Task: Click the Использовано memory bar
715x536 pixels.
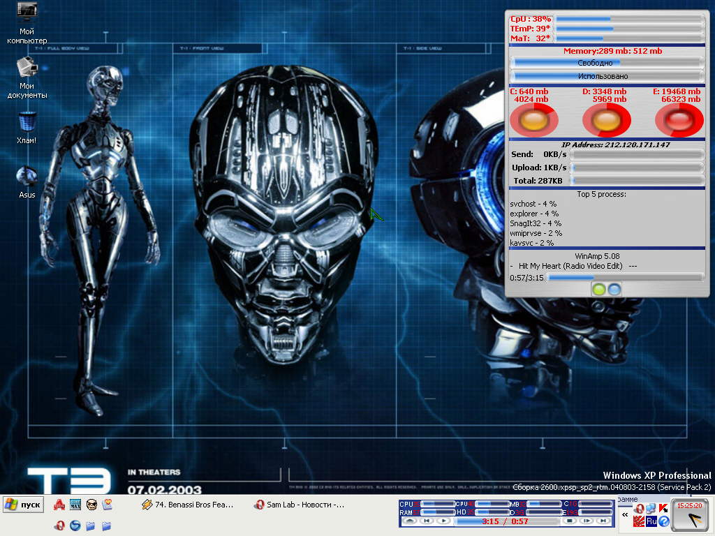Action: (x=607, y=76)
